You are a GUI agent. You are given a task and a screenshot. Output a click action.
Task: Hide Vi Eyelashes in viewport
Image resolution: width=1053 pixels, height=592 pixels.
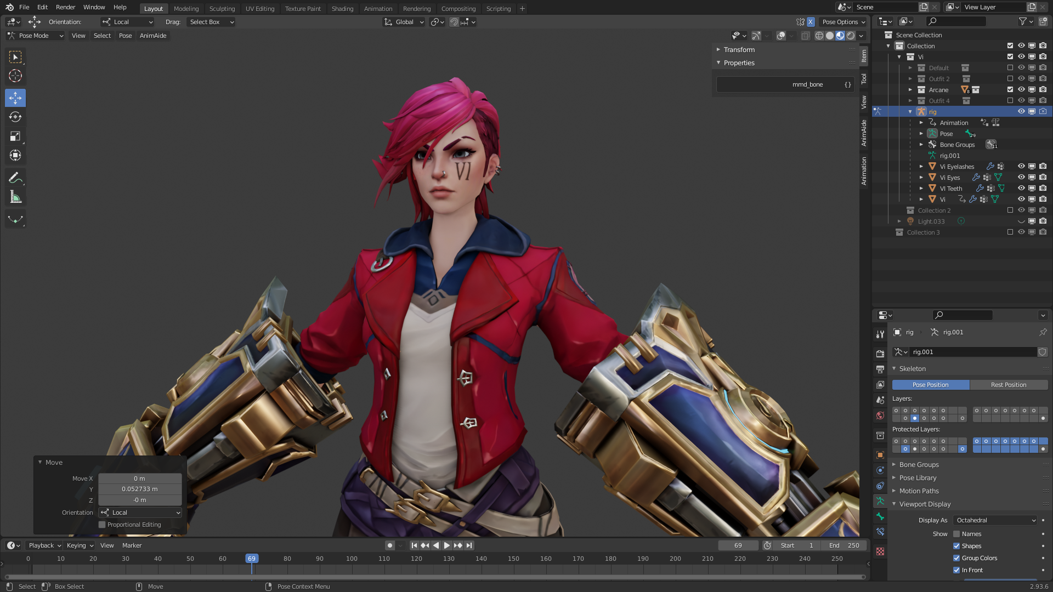tap(1021, 167)
